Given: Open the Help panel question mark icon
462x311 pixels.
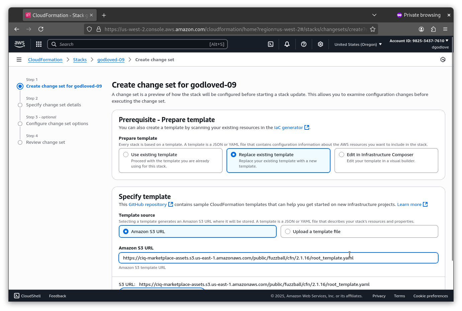Looking at the screenshot, I should (x=303, y=44).
